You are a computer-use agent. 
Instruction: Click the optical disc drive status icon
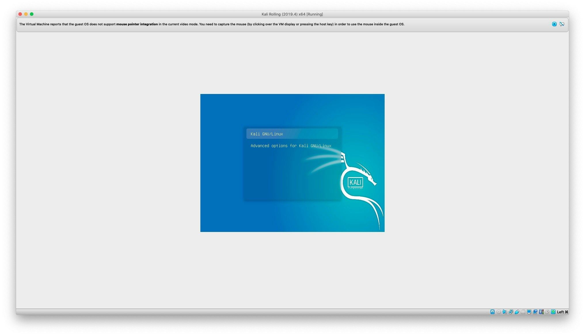499,312
